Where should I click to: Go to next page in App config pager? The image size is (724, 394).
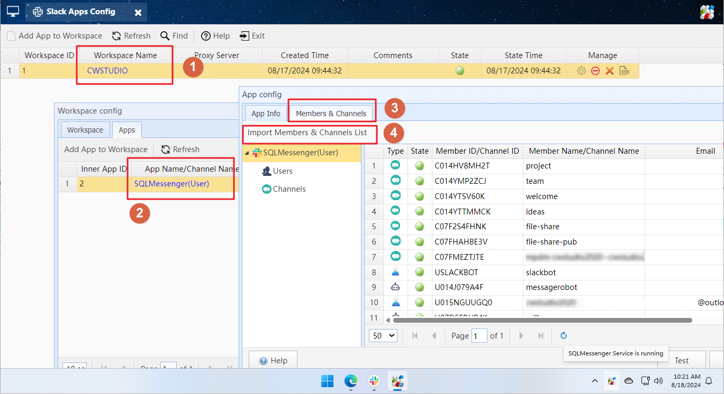point(521,335)
